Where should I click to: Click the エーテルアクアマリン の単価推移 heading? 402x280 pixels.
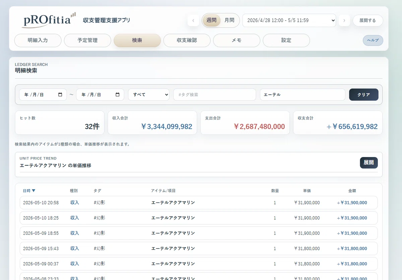point(56,165)
